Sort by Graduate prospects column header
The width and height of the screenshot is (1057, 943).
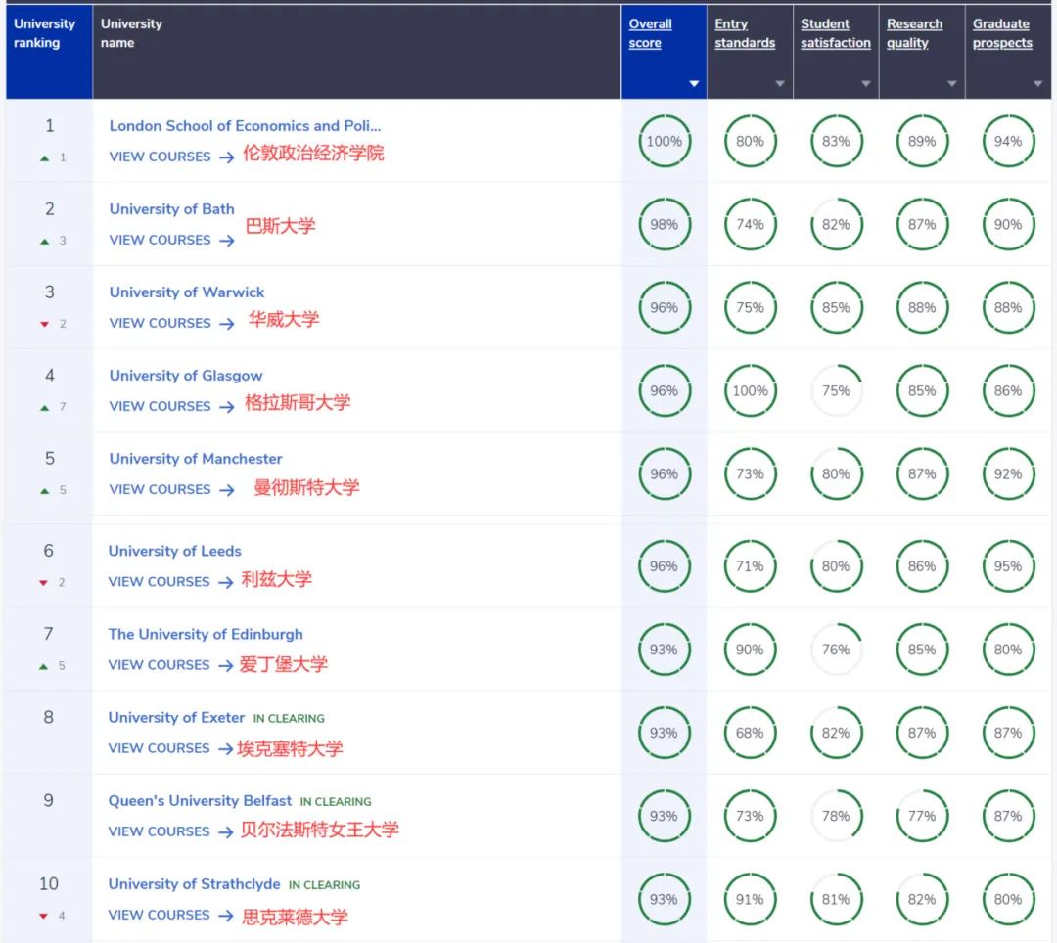1002,33
